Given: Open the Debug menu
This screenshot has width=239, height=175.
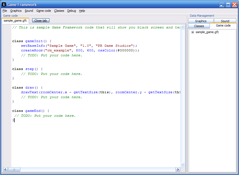Looking at the screenshot, I should [x=71, y=11].
